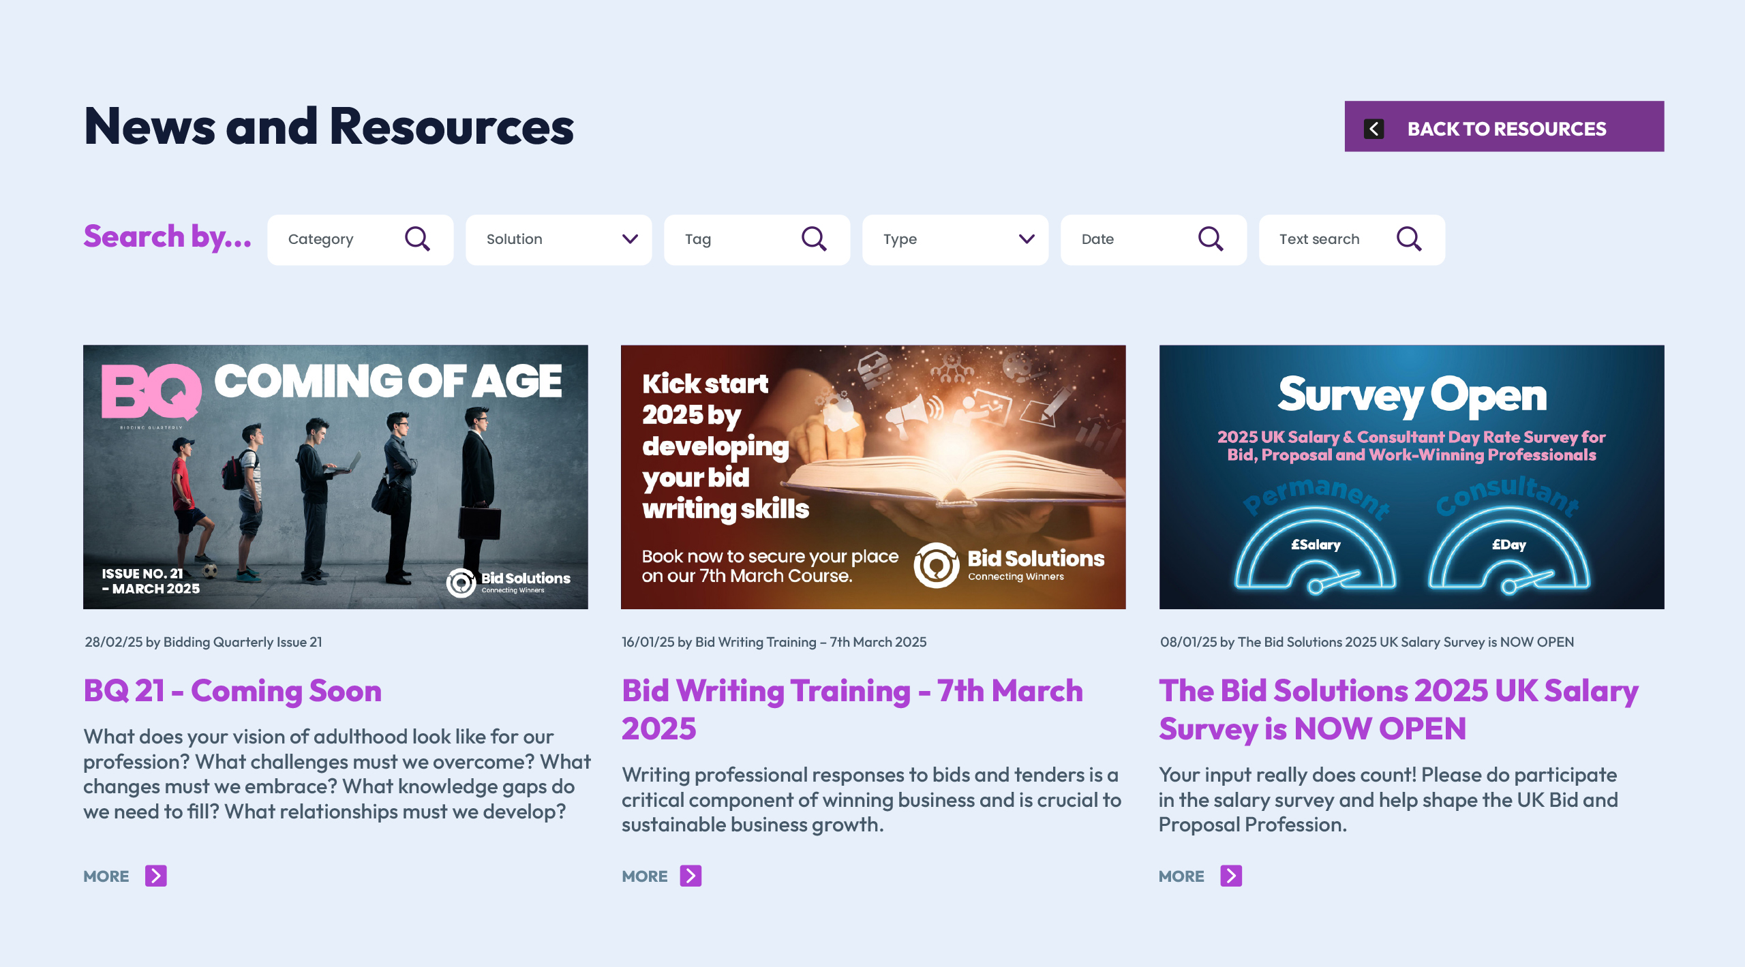The height and width of the screenshot is (967, 1745).
Task: Click the Coming of Age BQ thumbnail
Action: 335,476
